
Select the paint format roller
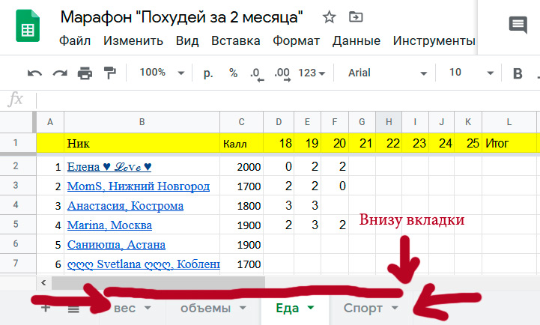pyautogui.click(x=109, y=73)
